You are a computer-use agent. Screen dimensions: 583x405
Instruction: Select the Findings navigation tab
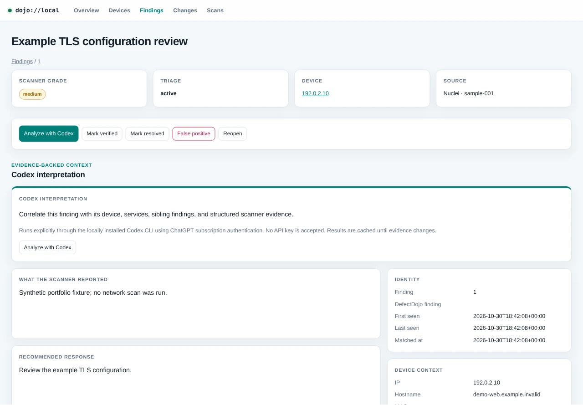coord(152,10)
